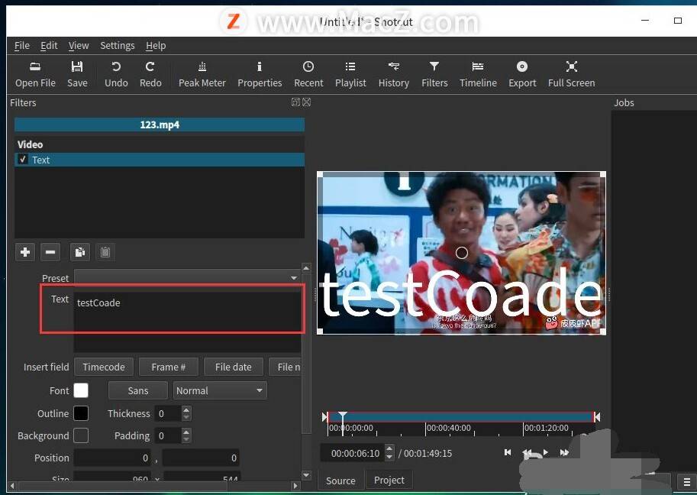Viewport: 697px width, 495px height.
Task: Click inside the testCoade text field
Action: click(187, 312)
